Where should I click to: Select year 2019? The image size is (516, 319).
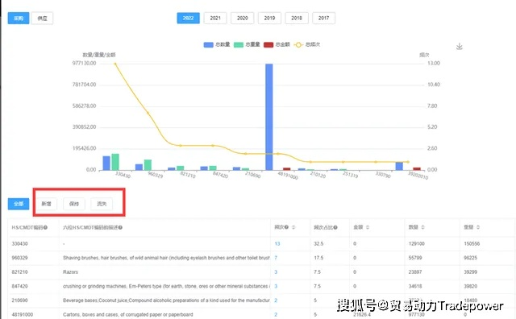click(269, 18)
